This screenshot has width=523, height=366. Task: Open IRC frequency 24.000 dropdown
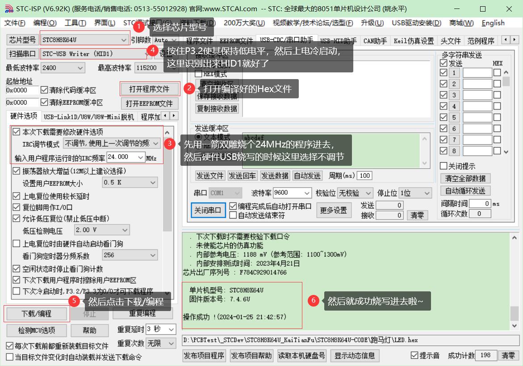tap(140, 157)
